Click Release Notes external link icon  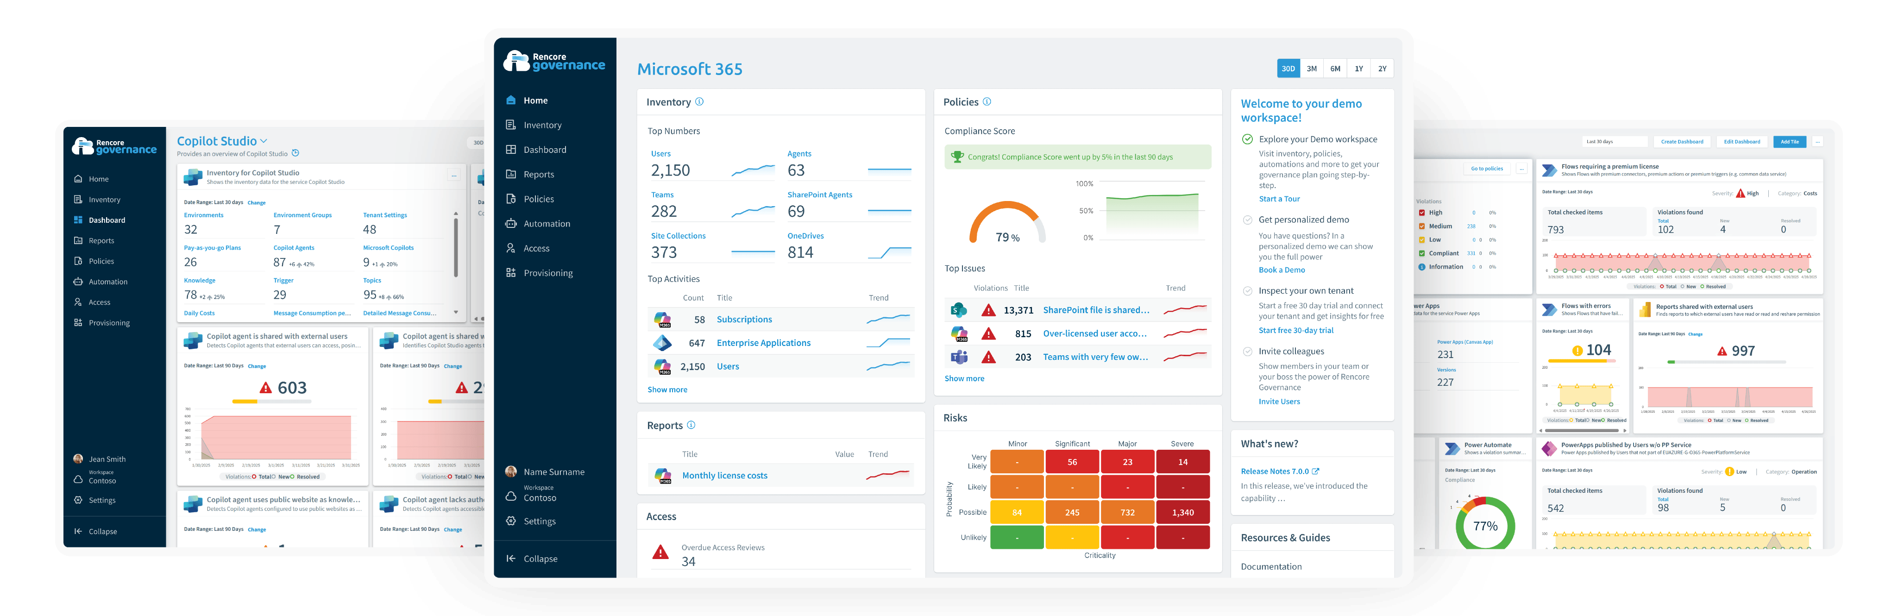click(1316, 471)
